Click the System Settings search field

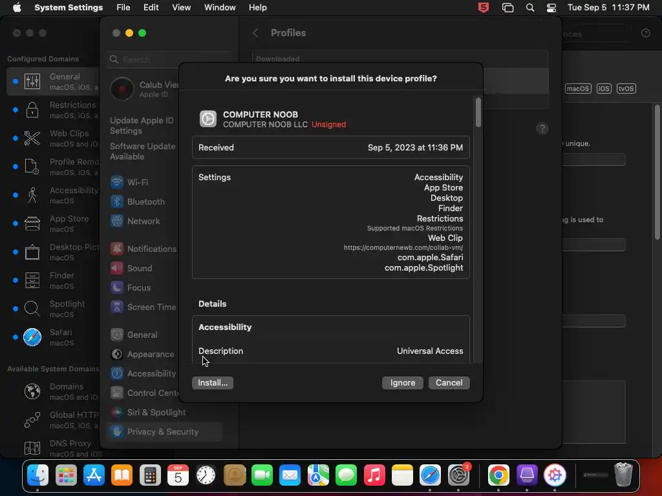[x=169, y=59]
